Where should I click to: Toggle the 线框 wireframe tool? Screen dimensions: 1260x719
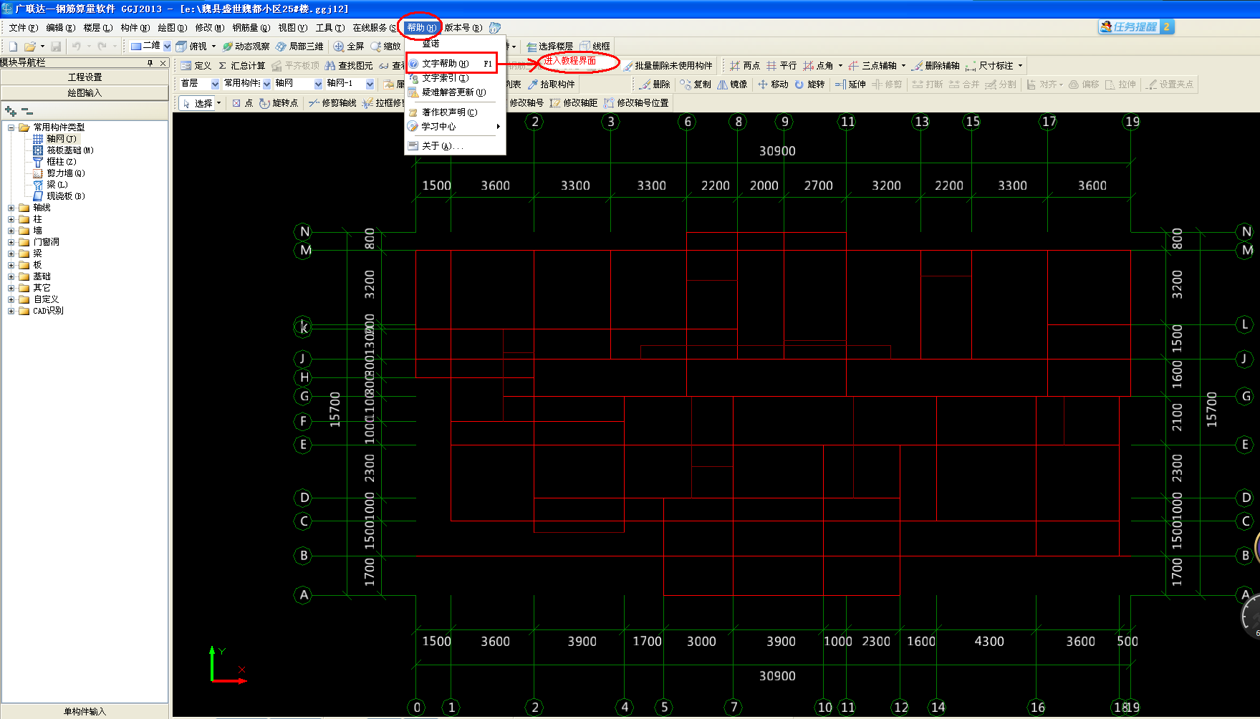(595, 47)
